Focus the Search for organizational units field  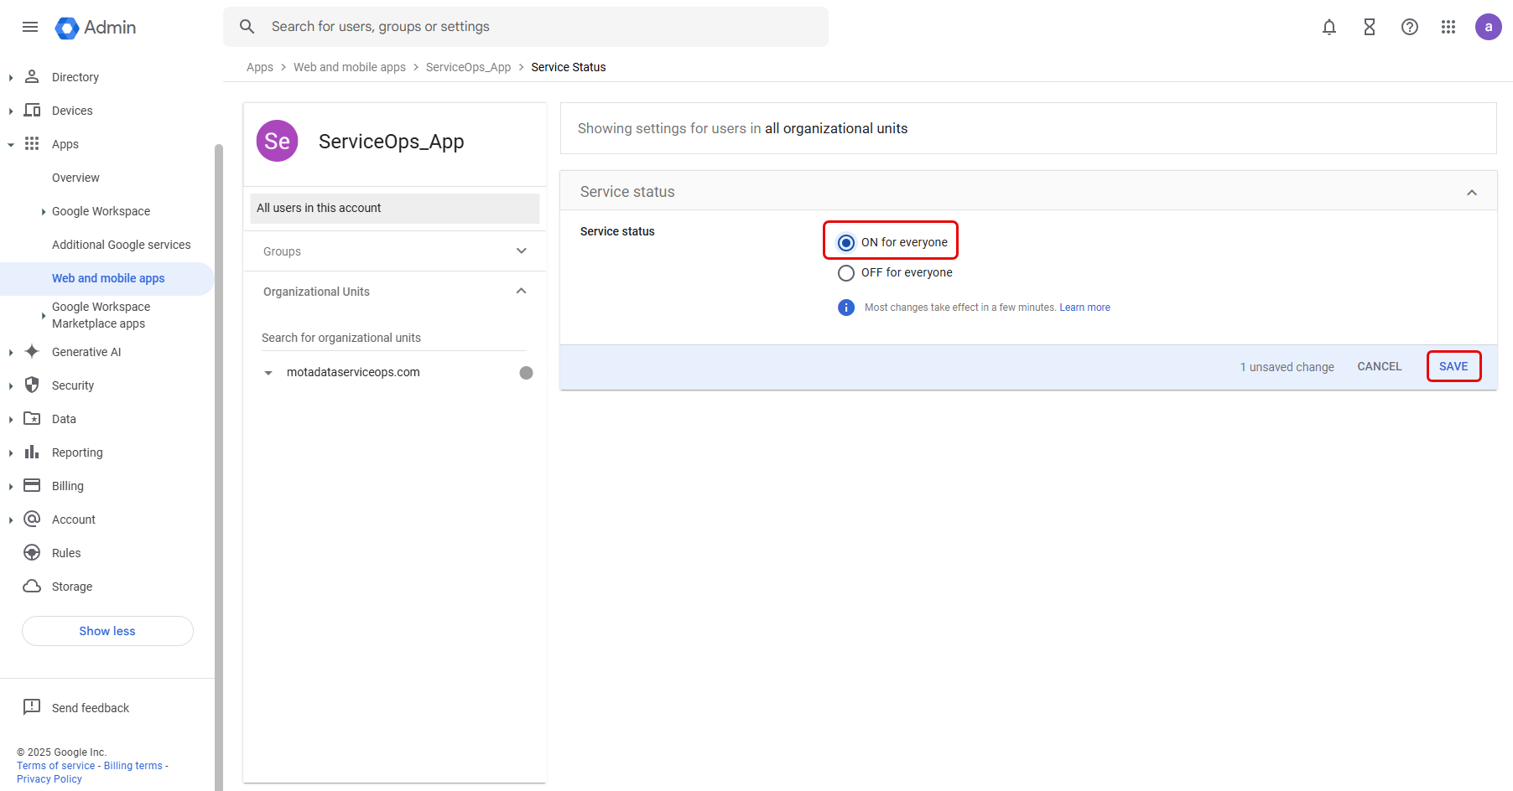click(x=393, y=338)
